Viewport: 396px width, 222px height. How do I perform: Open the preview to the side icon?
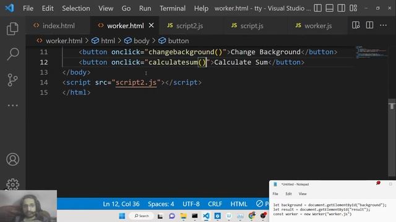pyautogui.click(x=356, y=25)
